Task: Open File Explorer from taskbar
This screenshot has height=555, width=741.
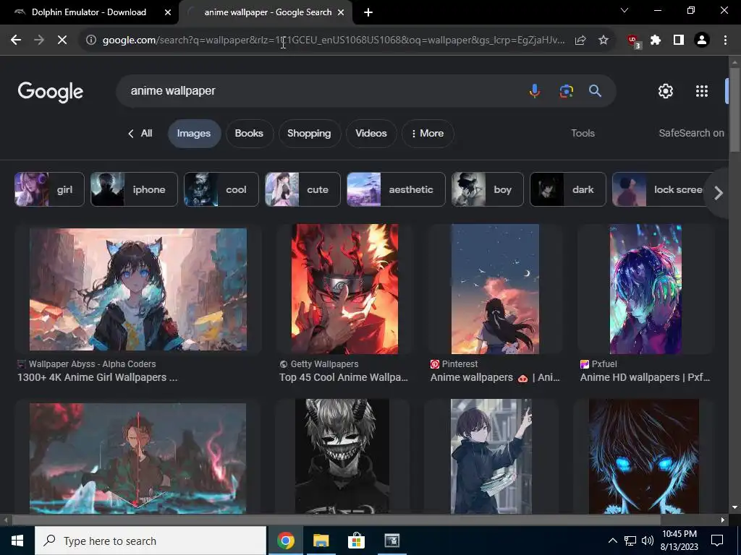Action: (321, 541)
